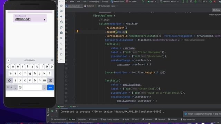The width and height of the screenshot is (221, 124).
Task: Click the firstapp breadcrumb
Action: coord(105,1)
